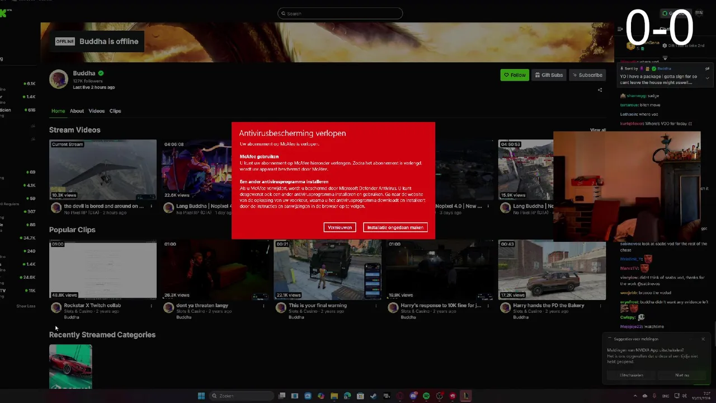The height and width of the screenshot is (403, 716).
Task: Open Spotify from the taskbar
Action: tap(426, 396)
